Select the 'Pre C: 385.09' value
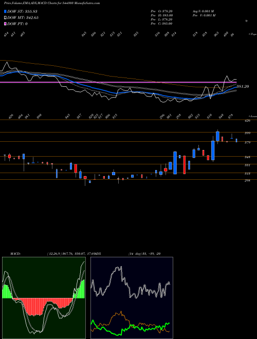This screenshot has height=339, width=257. (x=161, y=24)
